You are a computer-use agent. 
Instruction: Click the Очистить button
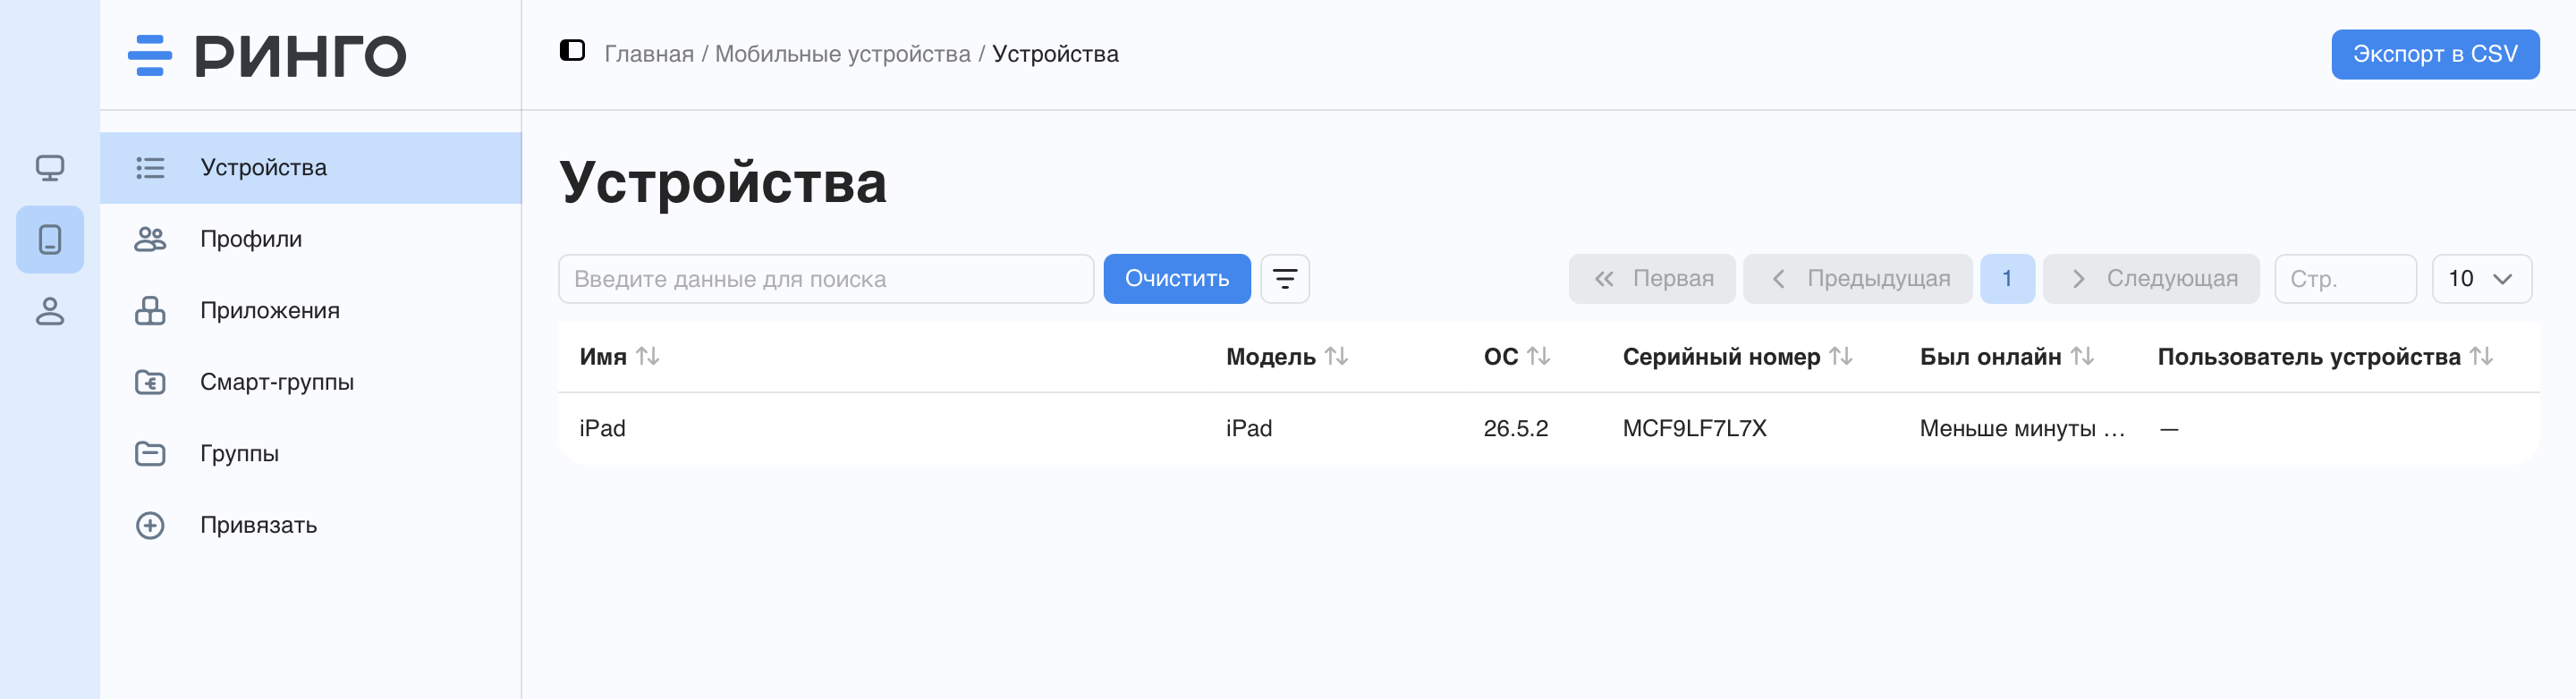[1177, 279]
